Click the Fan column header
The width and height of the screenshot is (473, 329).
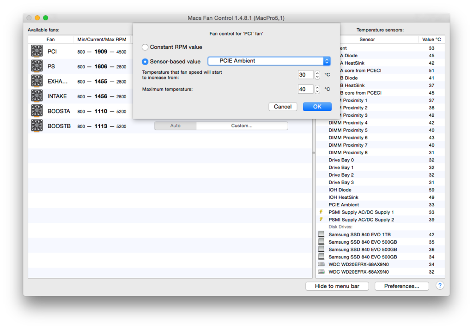click(x=50, y=40)
